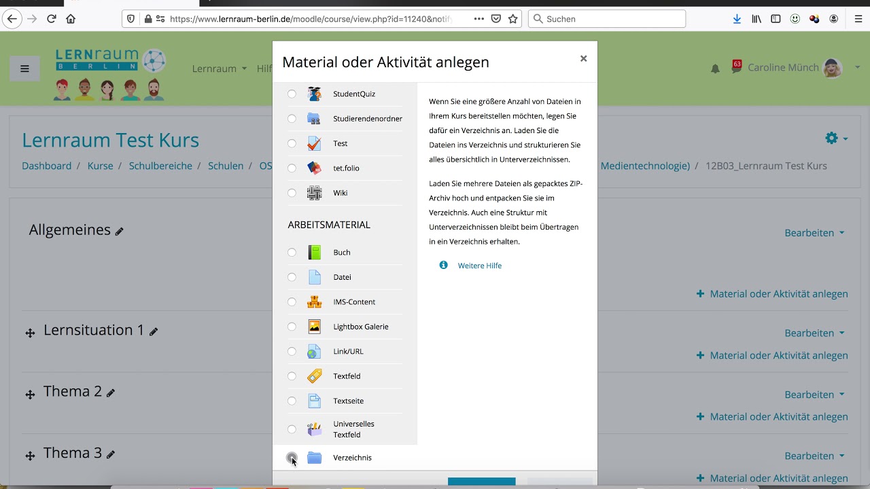Click the Textseite page icon
This screenshot has height=489, width=870.
(314, 401)
